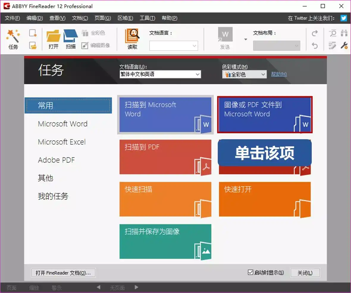Click the Send to Word toolbar icon

coord(225,38)
